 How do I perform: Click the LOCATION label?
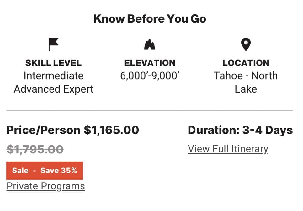(246, 63)
